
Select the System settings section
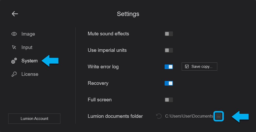29,61
